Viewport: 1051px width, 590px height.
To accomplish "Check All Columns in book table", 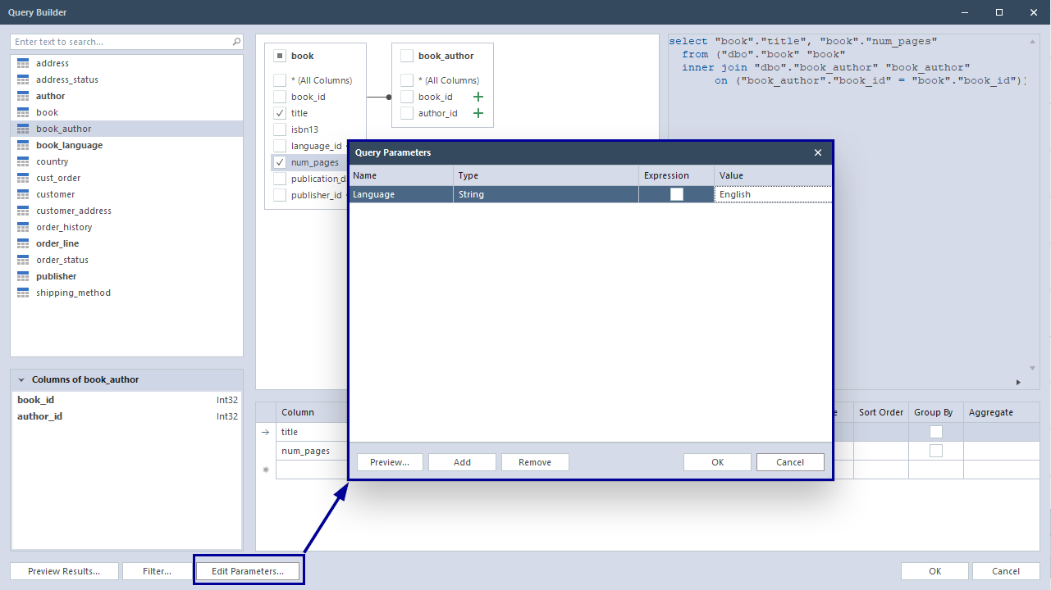I will 280,80.
